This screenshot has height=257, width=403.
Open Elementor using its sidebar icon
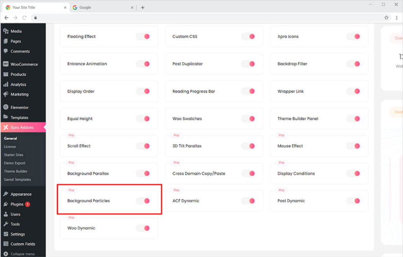(x=6, y=108)
